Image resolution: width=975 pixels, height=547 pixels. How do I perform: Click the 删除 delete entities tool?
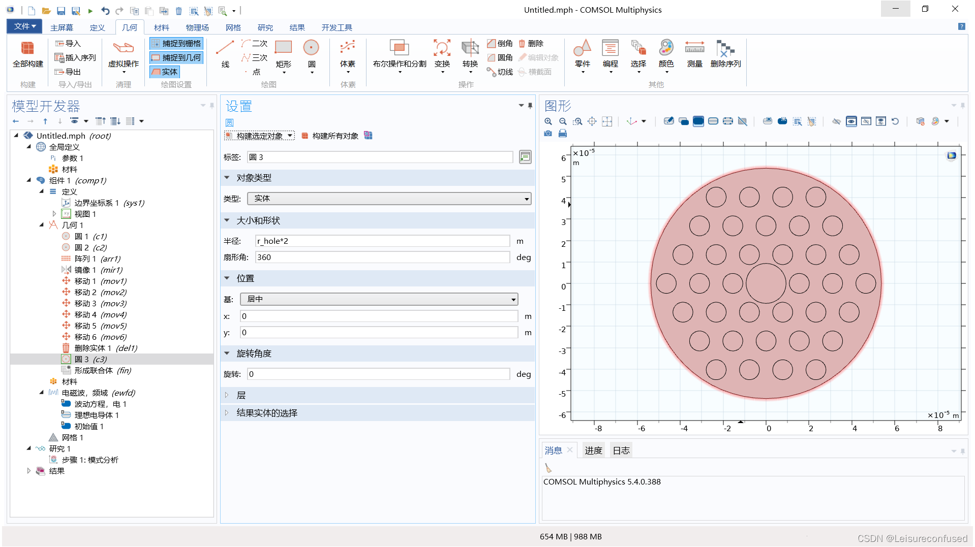[531, 44]
